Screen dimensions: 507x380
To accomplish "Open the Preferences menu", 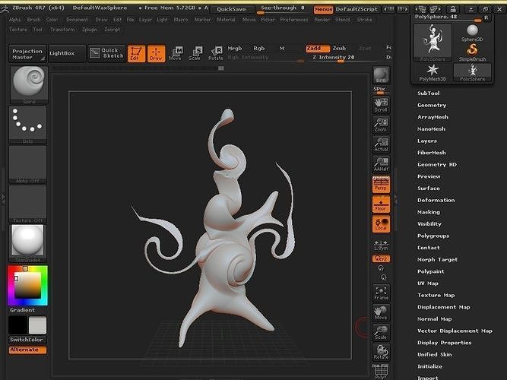I will (294, 20).
